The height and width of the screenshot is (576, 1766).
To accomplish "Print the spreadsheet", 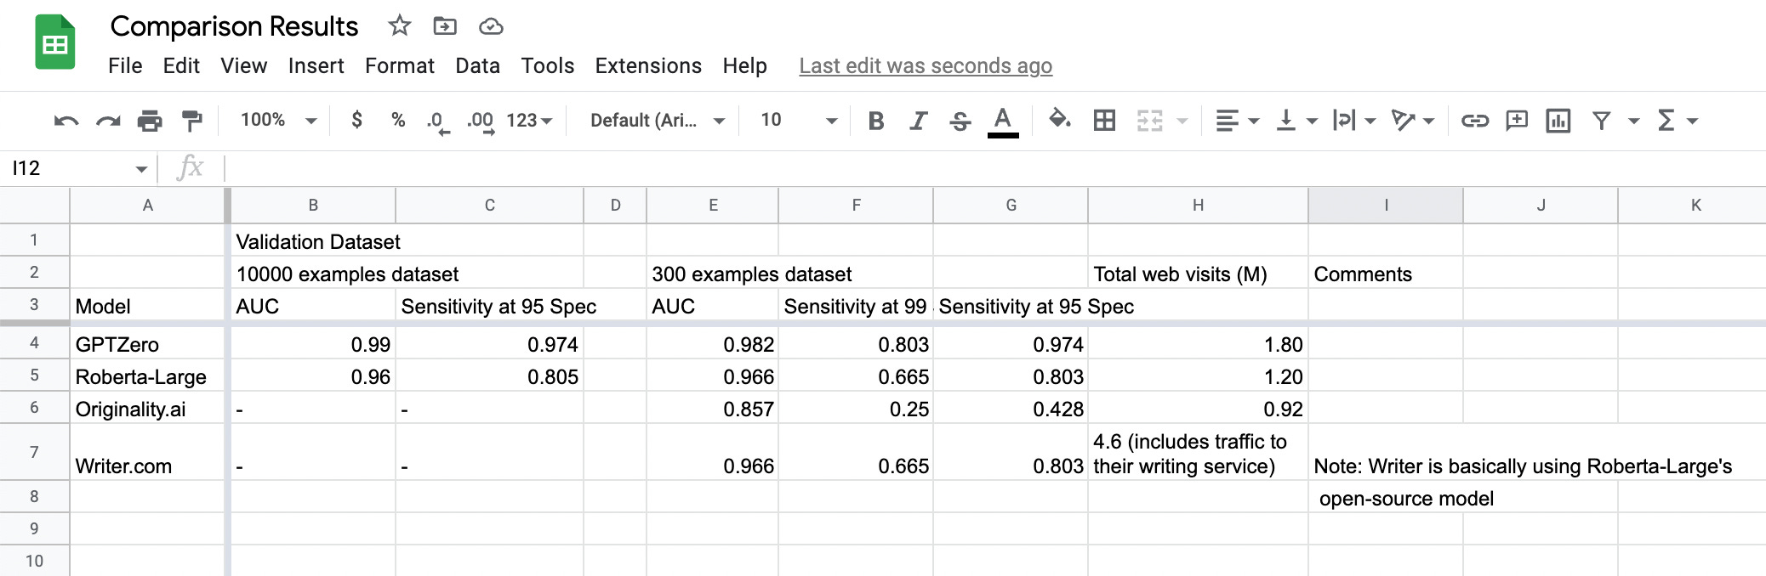I will pos(150,121).
